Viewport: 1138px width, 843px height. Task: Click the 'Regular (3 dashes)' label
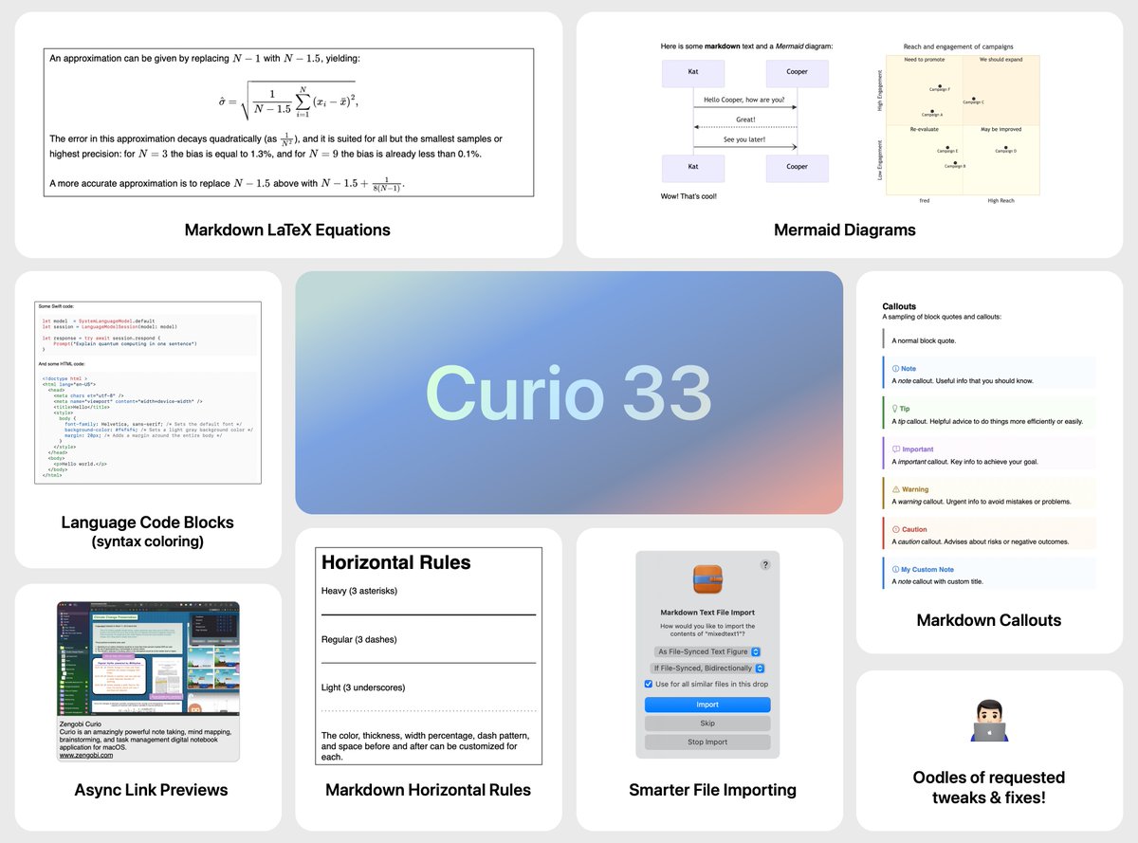pos(360,640)
